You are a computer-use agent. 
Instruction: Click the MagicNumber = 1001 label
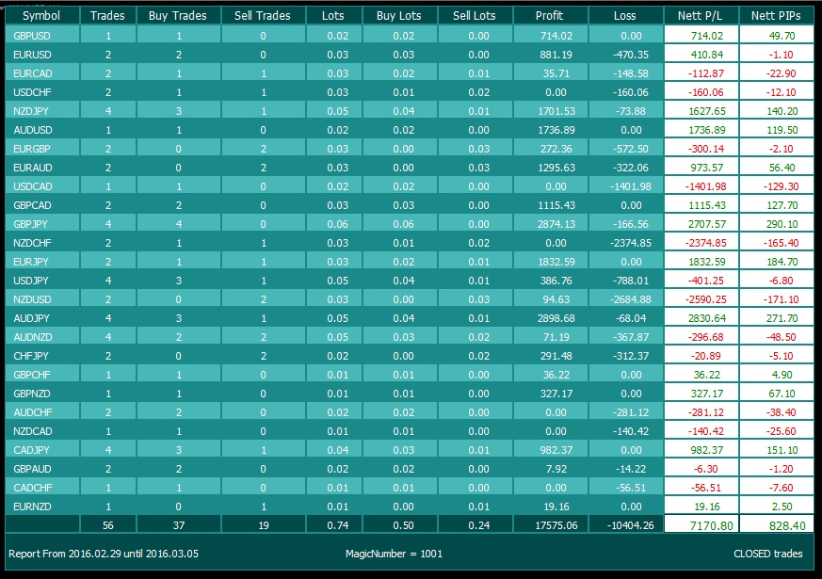tap(395, 554)
